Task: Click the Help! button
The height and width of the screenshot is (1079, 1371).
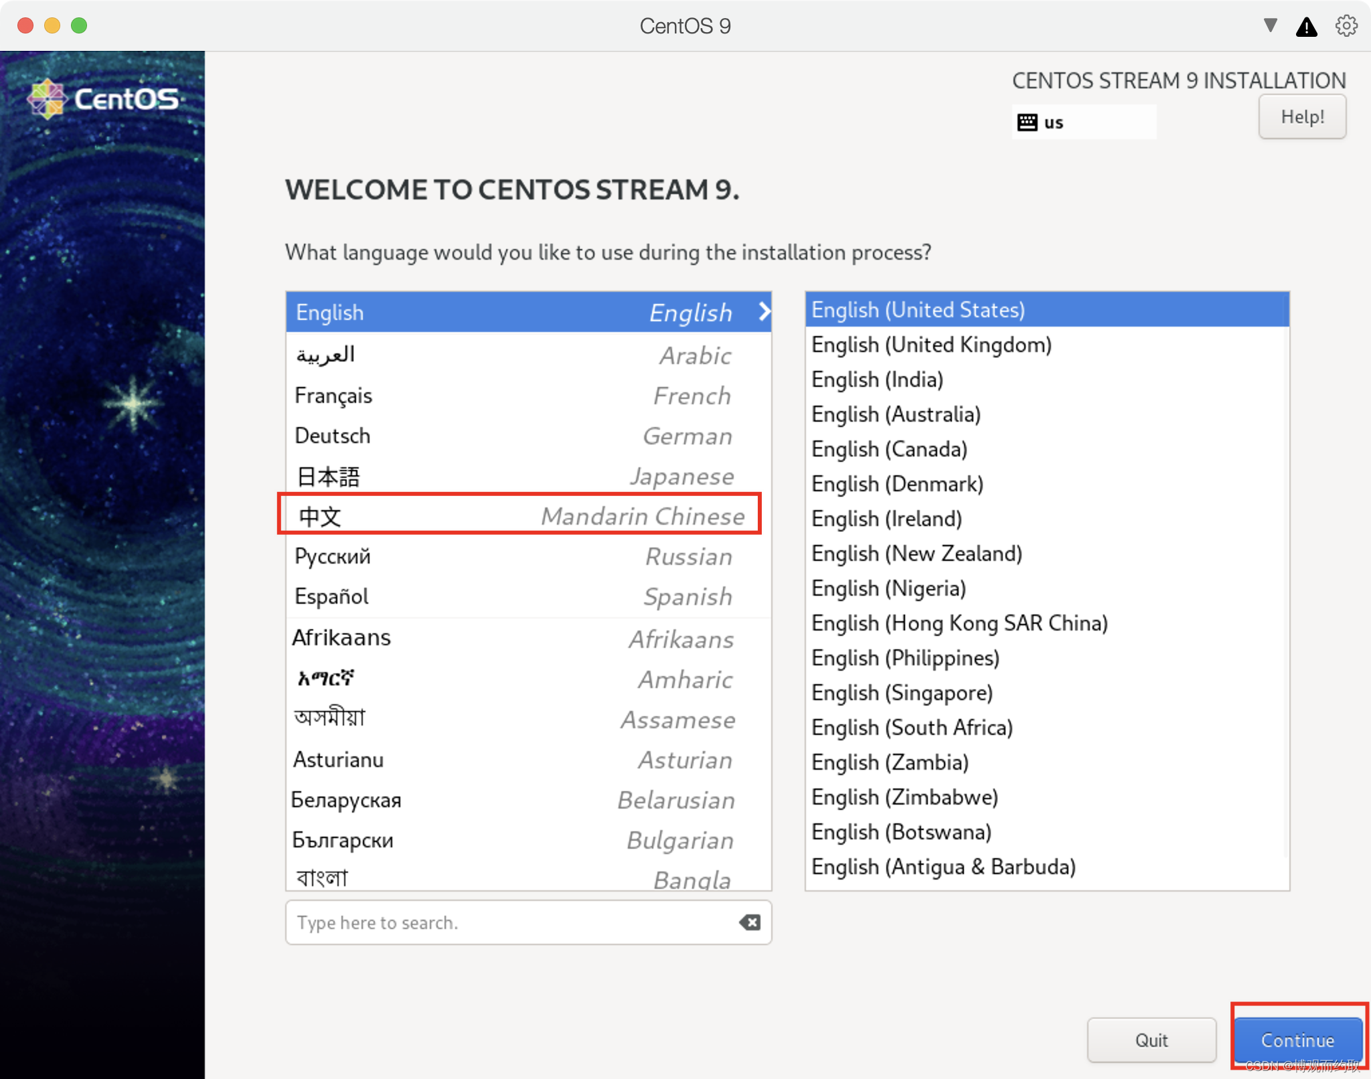Action: point(1302,116)
